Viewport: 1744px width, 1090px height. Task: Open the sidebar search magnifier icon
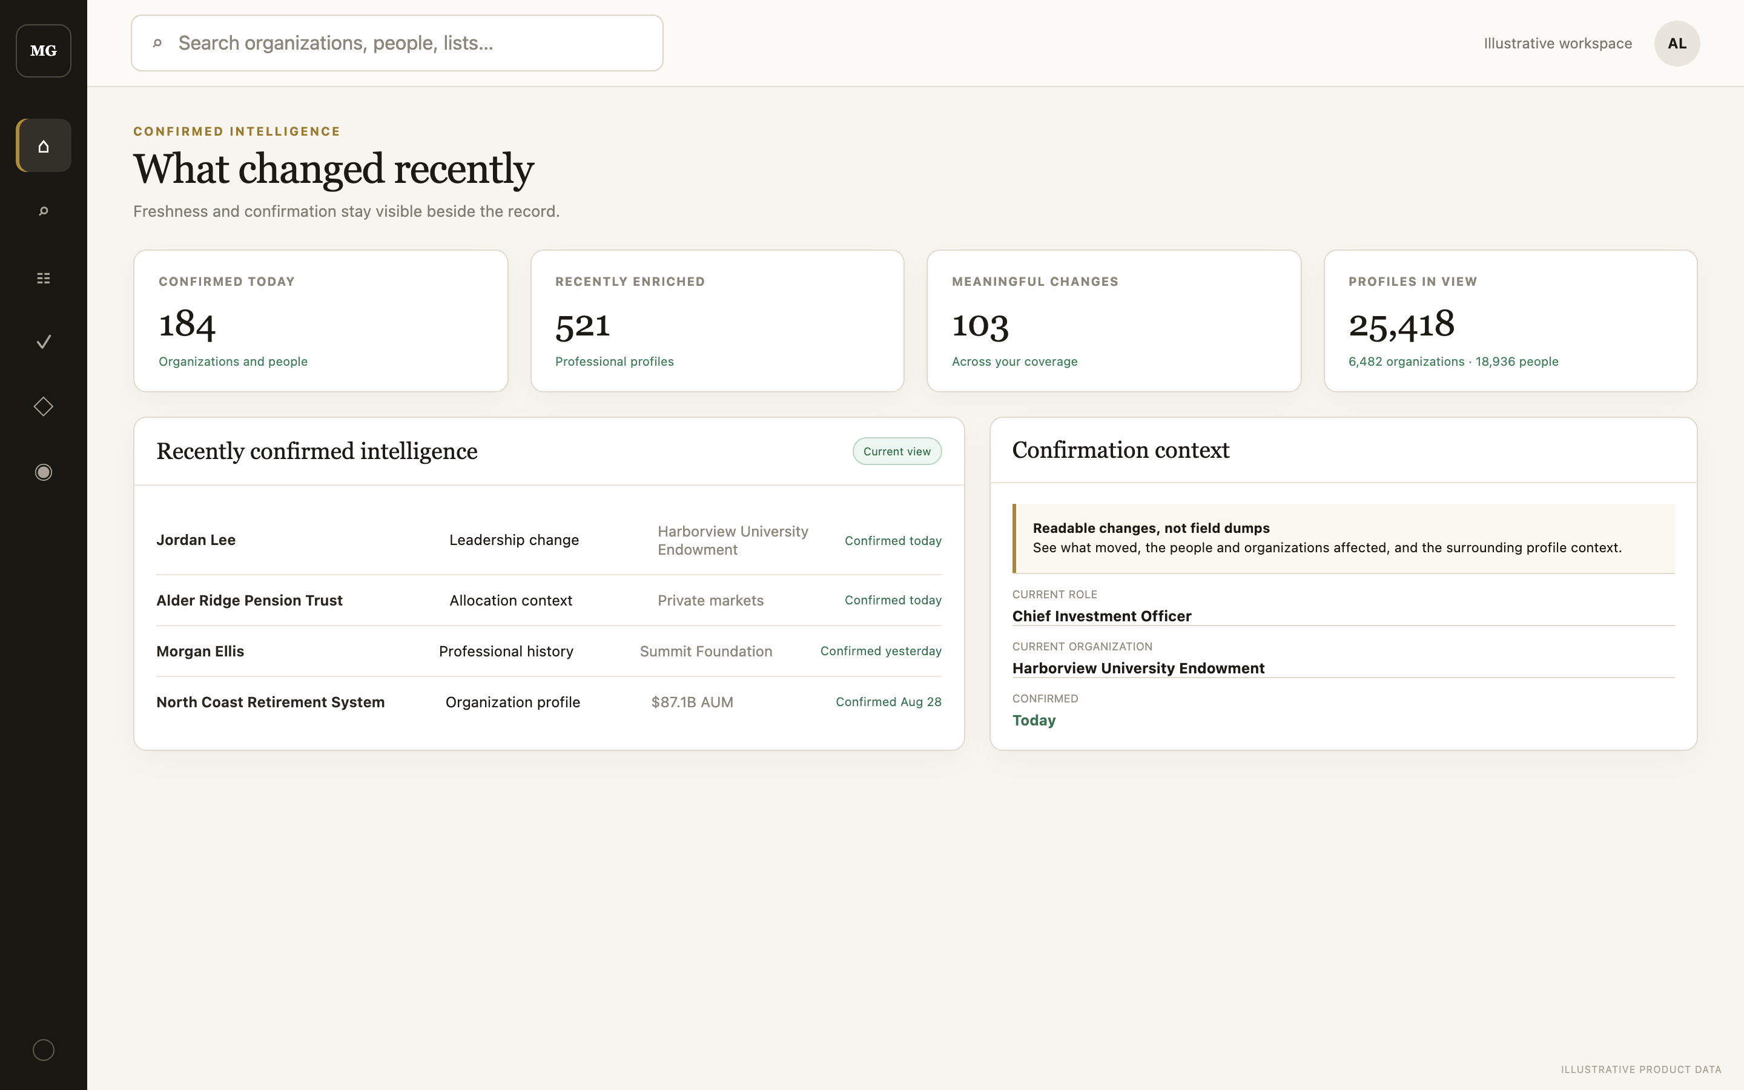pyautogui.click(x=43, y=211)
